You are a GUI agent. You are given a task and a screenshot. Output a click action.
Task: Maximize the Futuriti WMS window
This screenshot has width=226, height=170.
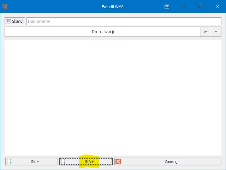[201, 6]
